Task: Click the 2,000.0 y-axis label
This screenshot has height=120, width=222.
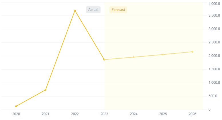Action: (214, 56)
